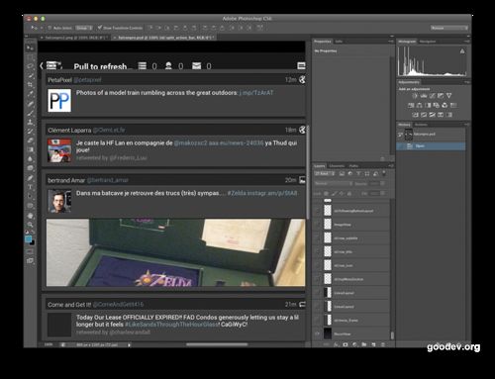Select the Horizontal Type tool
The height and width of the screenshot is (379, 495).
(30, 187)
